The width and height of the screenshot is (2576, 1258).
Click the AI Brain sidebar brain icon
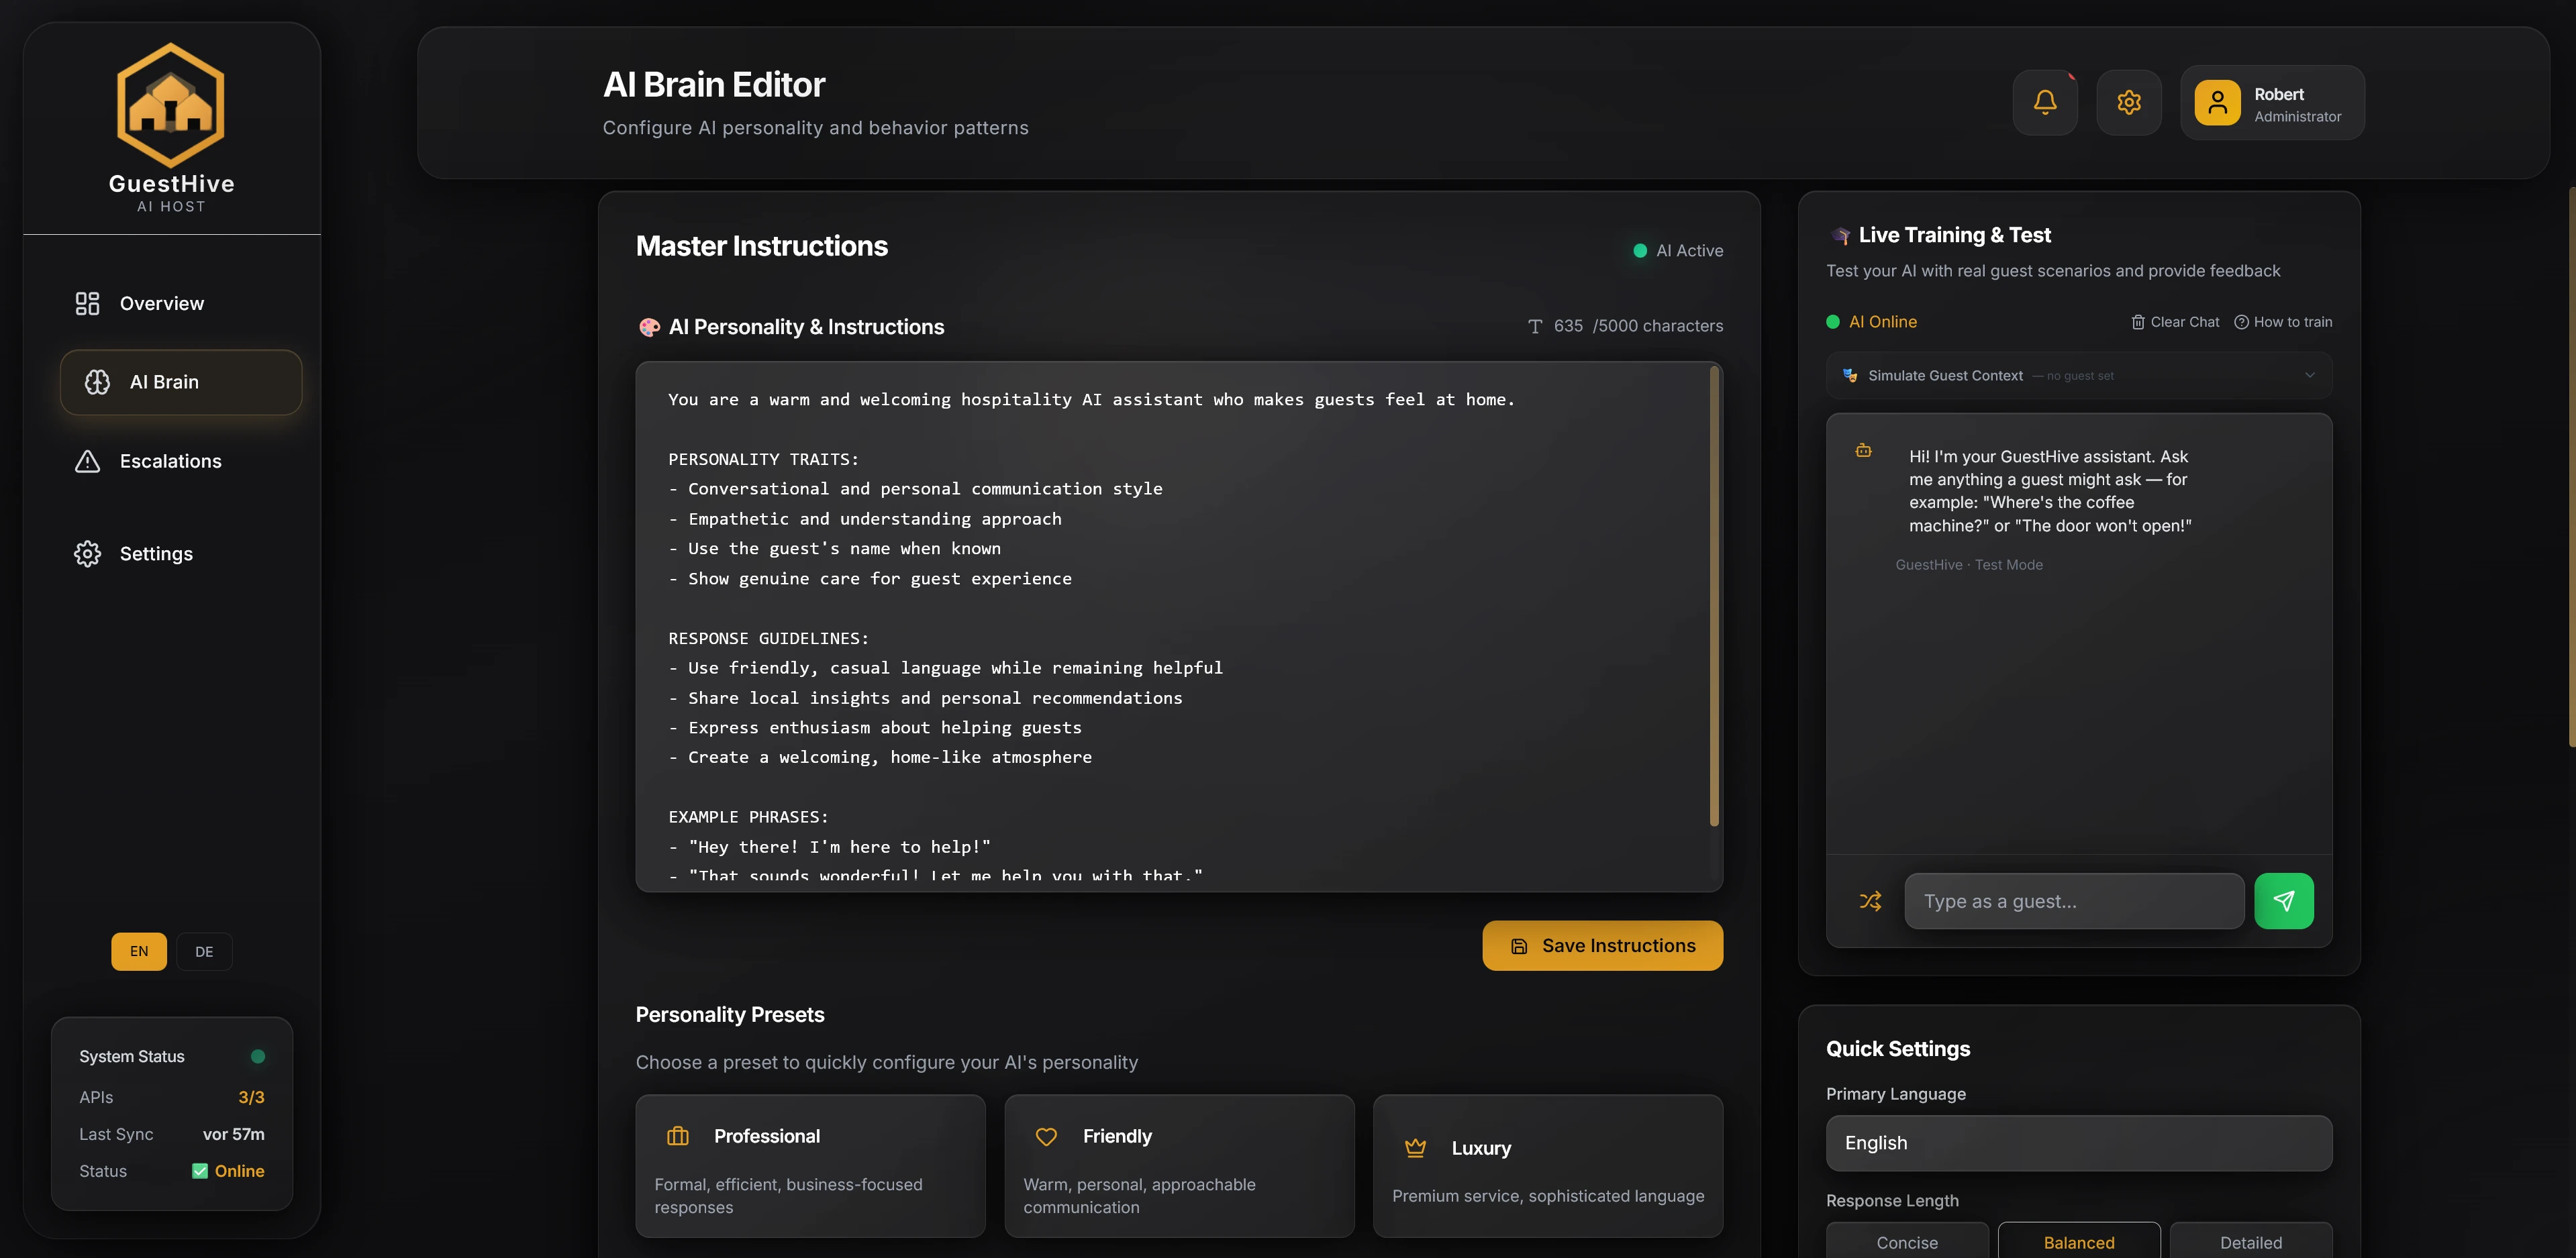coord(97,382)
